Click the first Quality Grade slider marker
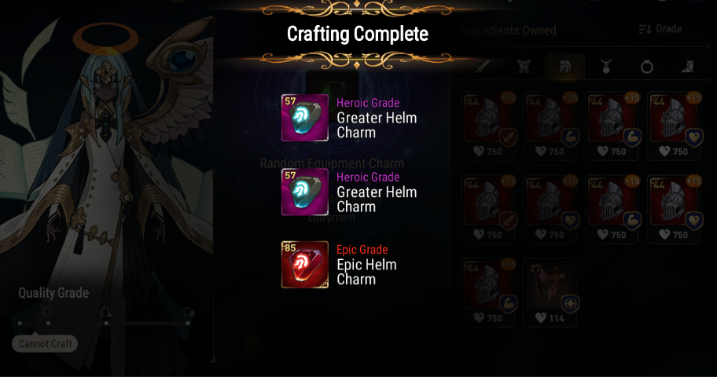 pos(20,323)
